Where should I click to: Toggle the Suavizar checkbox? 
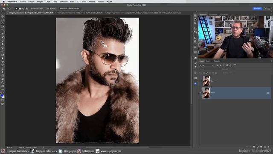pos(48,9)
